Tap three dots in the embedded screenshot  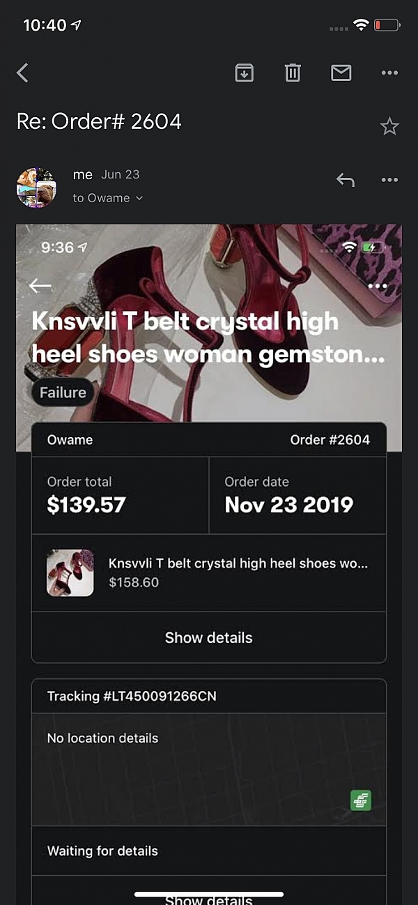[377, 286]
